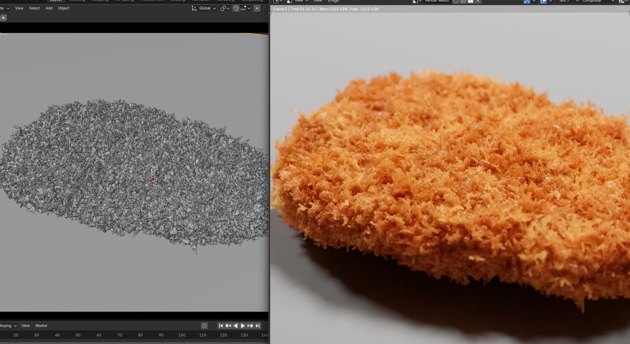Toggle the blue gizmo button in Image Editor header
This screenshot has width=630, height=344.
(x=526, y=2)
